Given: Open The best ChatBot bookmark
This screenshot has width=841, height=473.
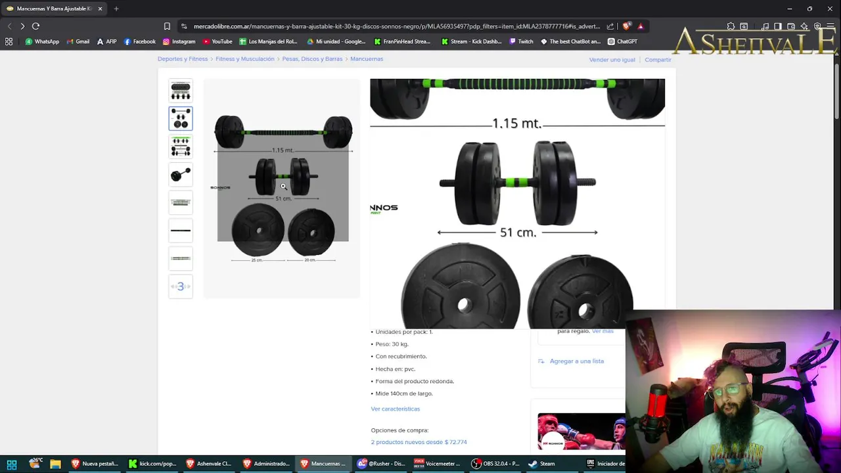Looking at the screenshot, I should (x=570, y=41).
